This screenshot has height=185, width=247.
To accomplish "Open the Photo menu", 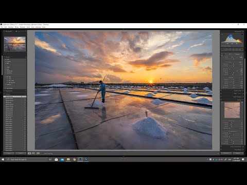I will 16,27.
